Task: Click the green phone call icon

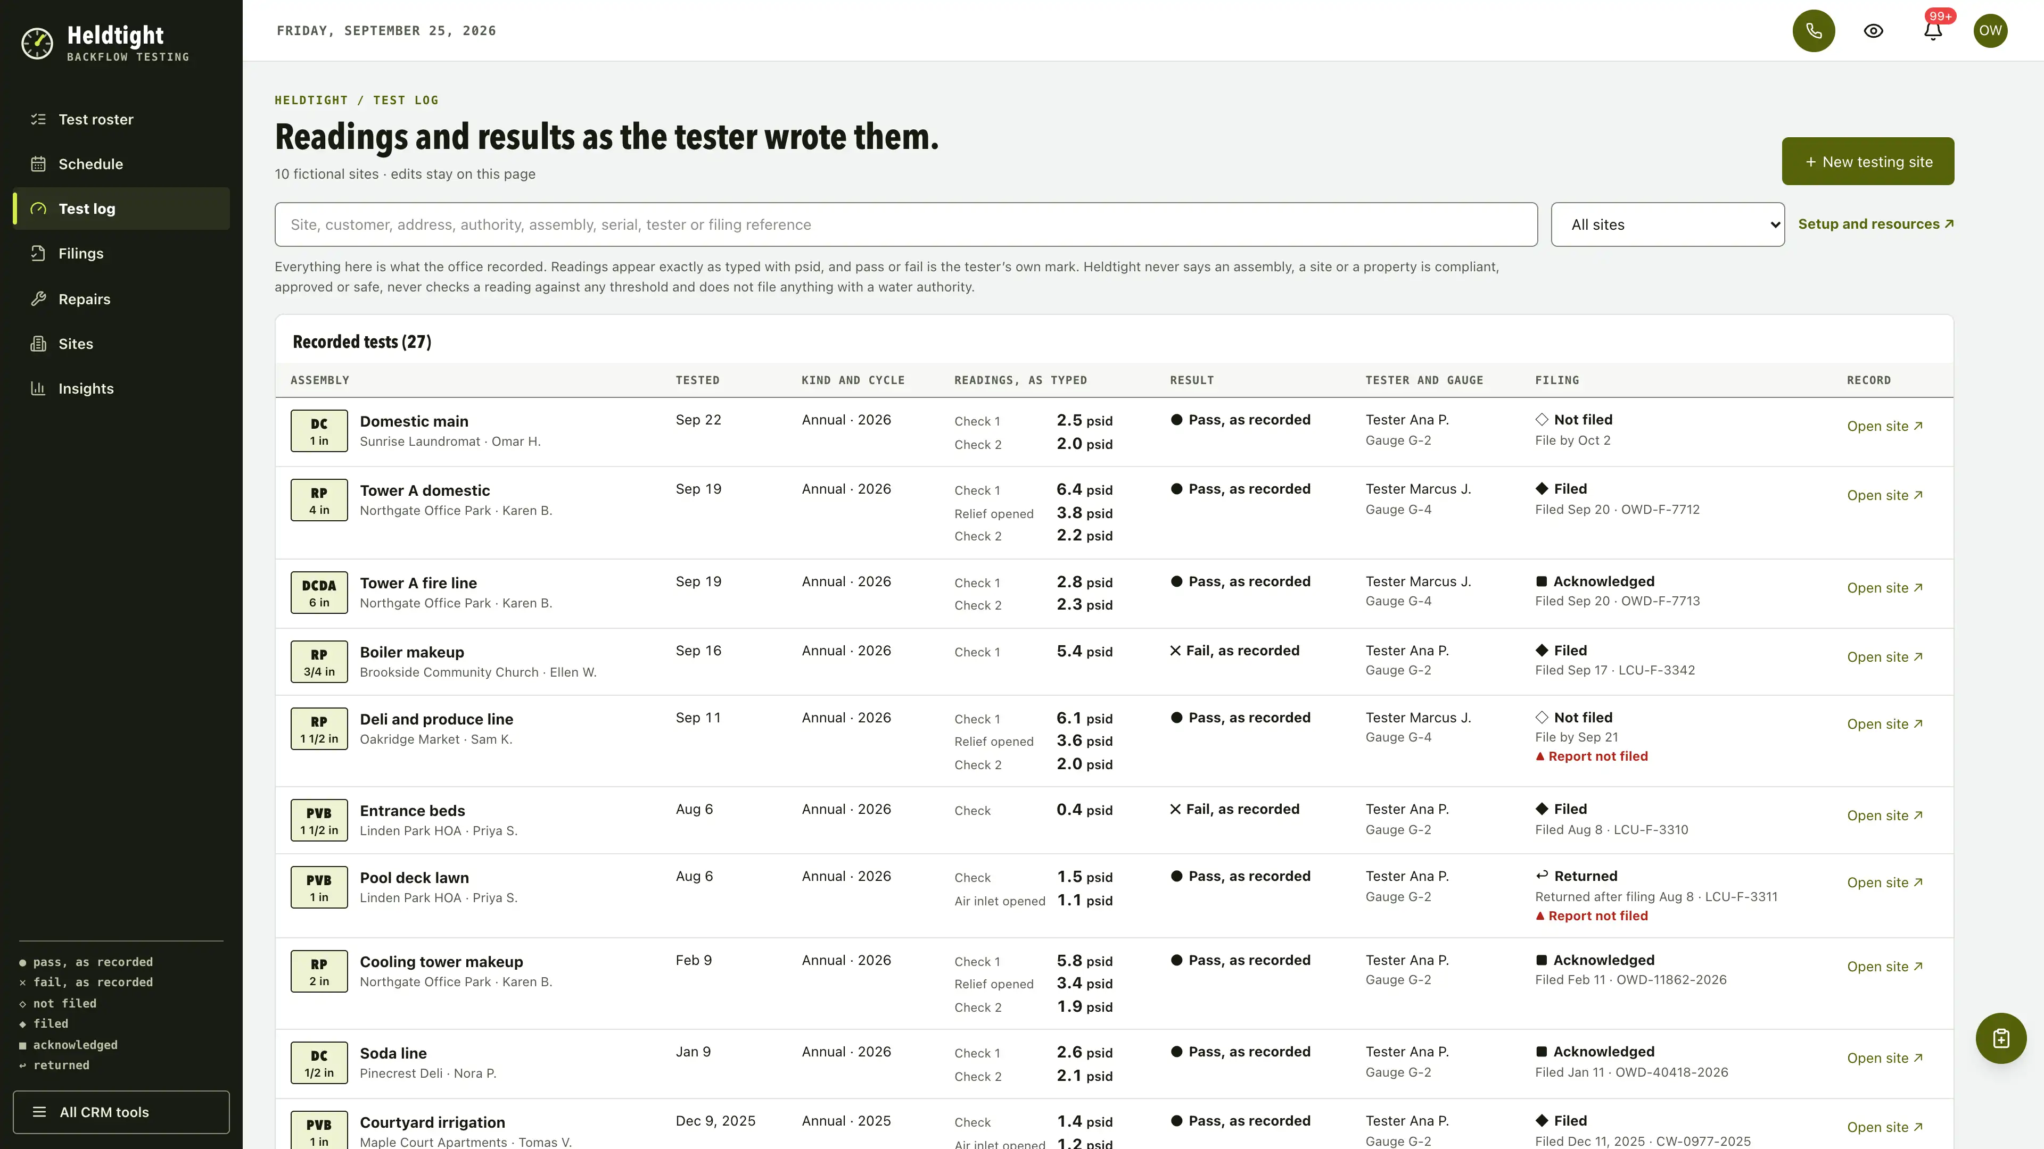Action: coord(1814,31)
